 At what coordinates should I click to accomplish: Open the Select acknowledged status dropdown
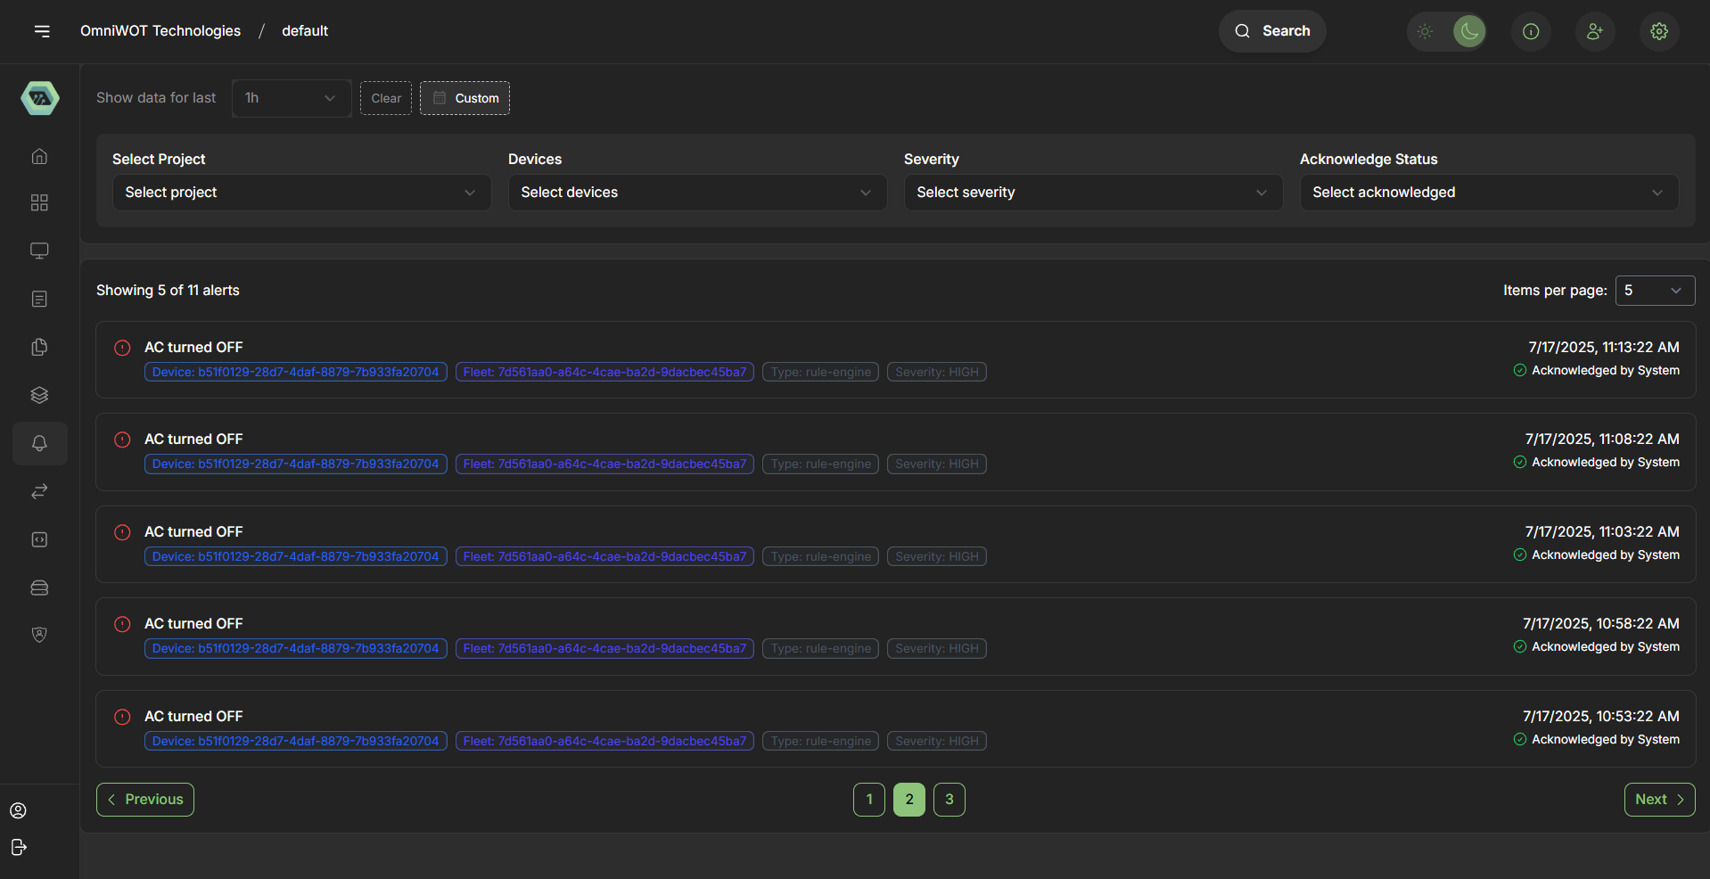tap(1488, 192)
